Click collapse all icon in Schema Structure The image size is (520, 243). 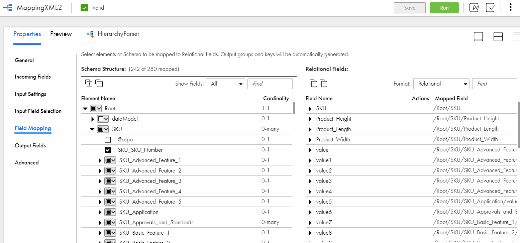pos(99,83)
